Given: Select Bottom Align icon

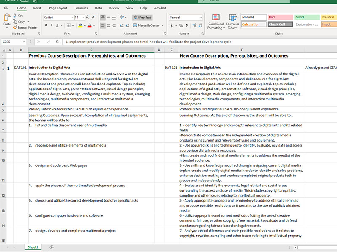Looking at the screenshot, I should pyautogui.click(x=114, y=17).
